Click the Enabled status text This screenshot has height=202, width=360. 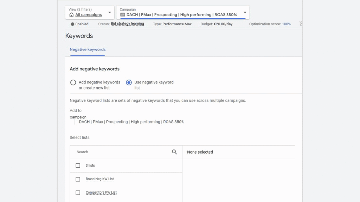coord(82,24)
